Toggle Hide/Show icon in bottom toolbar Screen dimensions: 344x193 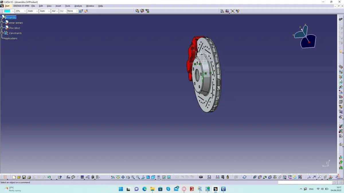(164, 177)
